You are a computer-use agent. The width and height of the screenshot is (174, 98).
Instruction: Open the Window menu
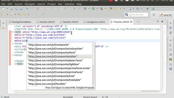(69, 4)
